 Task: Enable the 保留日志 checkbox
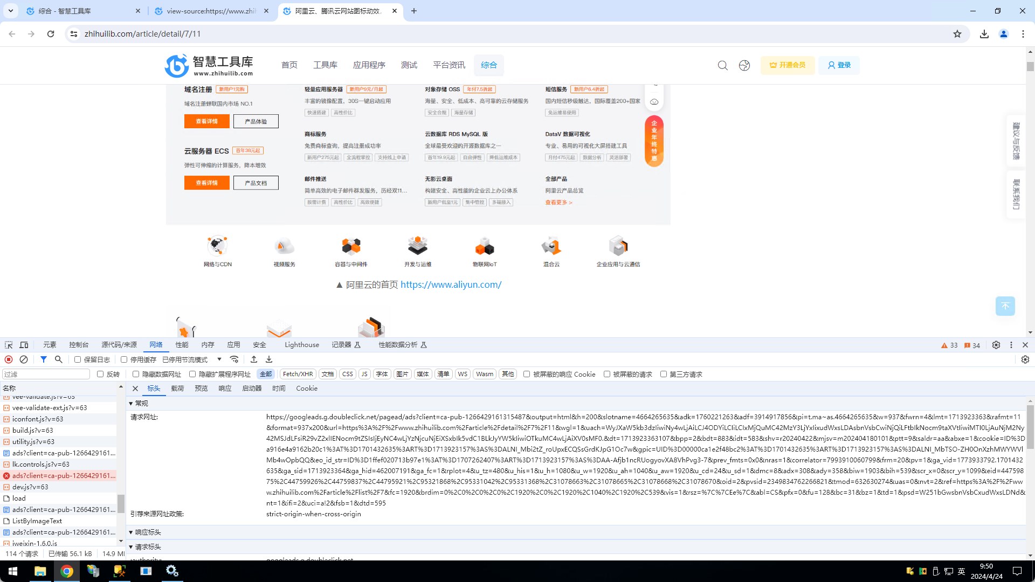(78, 359)
